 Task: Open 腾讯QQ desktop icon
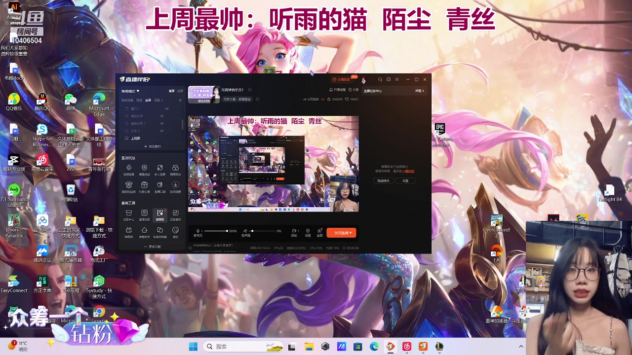click(x=42, y=102)
